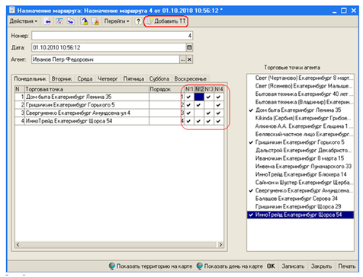Click the horizontal scrollbar track under the table
363x277 pixels.
[x=119, y=244]
